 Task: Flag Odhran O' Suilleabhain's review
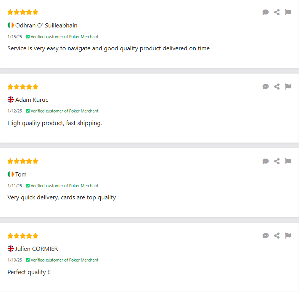point(288,12)
